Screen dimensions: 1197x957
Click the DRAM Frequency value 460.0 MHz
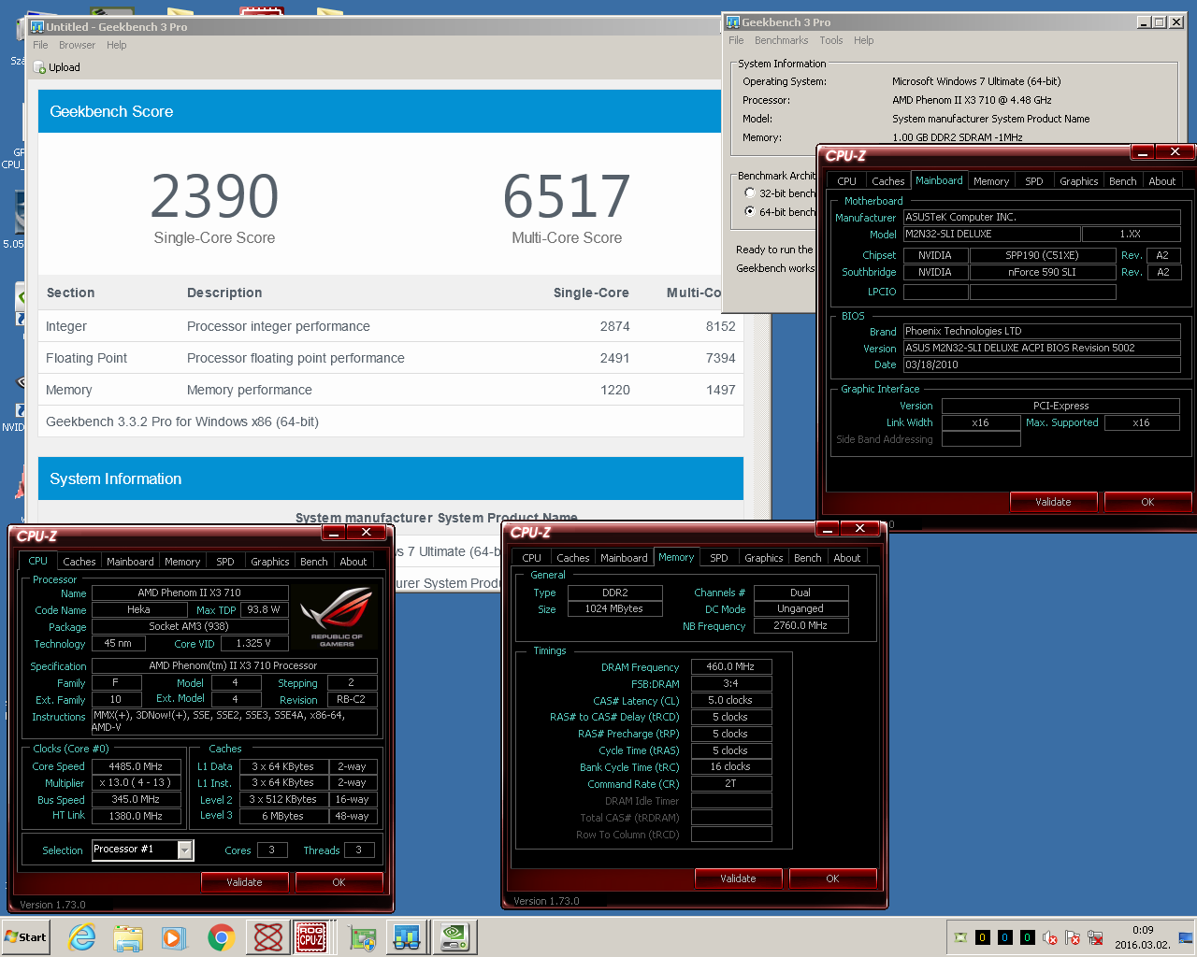click(731, 667)
